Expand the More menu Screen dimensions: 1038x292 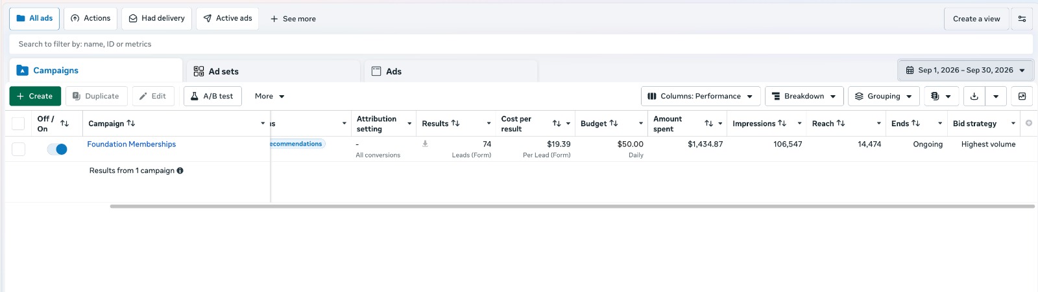click(270, 96)
